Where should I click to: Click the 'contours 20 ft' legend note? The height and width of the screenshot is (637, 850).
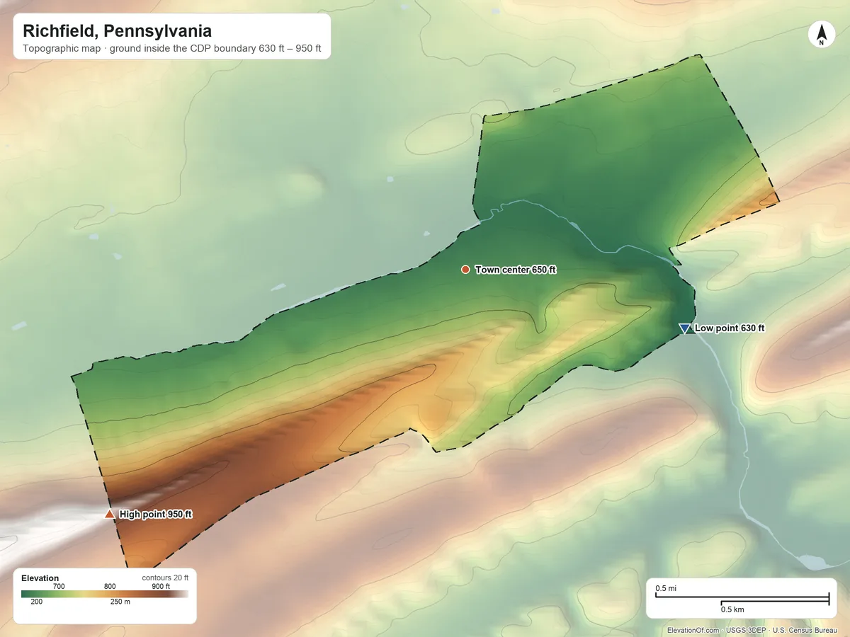(x=165, y=578)
